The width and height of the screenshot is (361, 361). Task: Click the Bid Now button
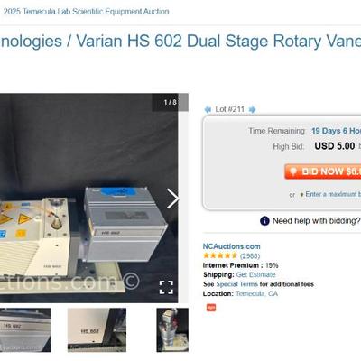[323, 171]
